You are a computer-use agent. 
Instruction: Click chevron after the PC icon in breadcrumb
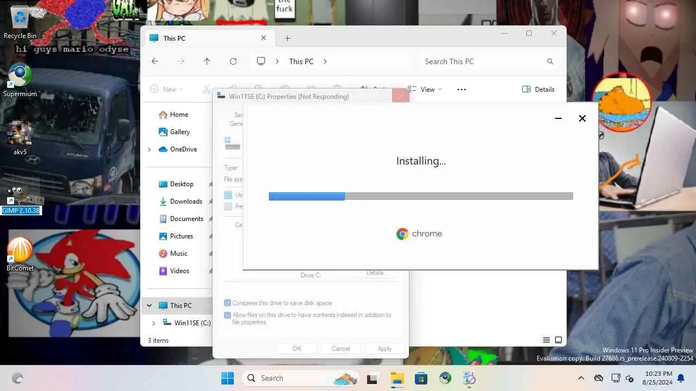click(x=277, y=61)
